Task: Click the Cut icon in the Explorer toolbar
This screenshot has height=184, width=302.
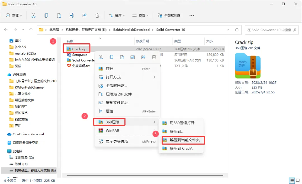Action: tap(34, 16)
